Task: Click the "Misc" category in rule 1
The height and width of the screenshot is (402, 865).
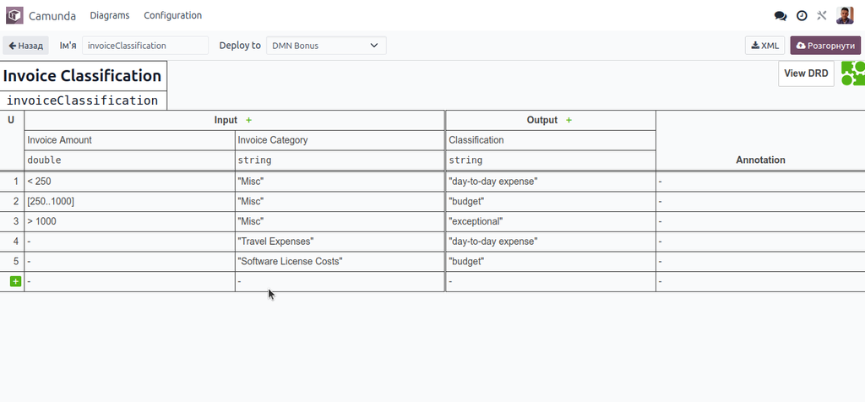Action: tap(340, 182)
